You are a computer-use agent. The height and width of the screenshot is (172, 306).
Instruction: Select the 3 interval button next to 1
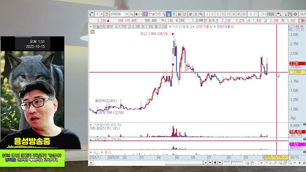212,14
